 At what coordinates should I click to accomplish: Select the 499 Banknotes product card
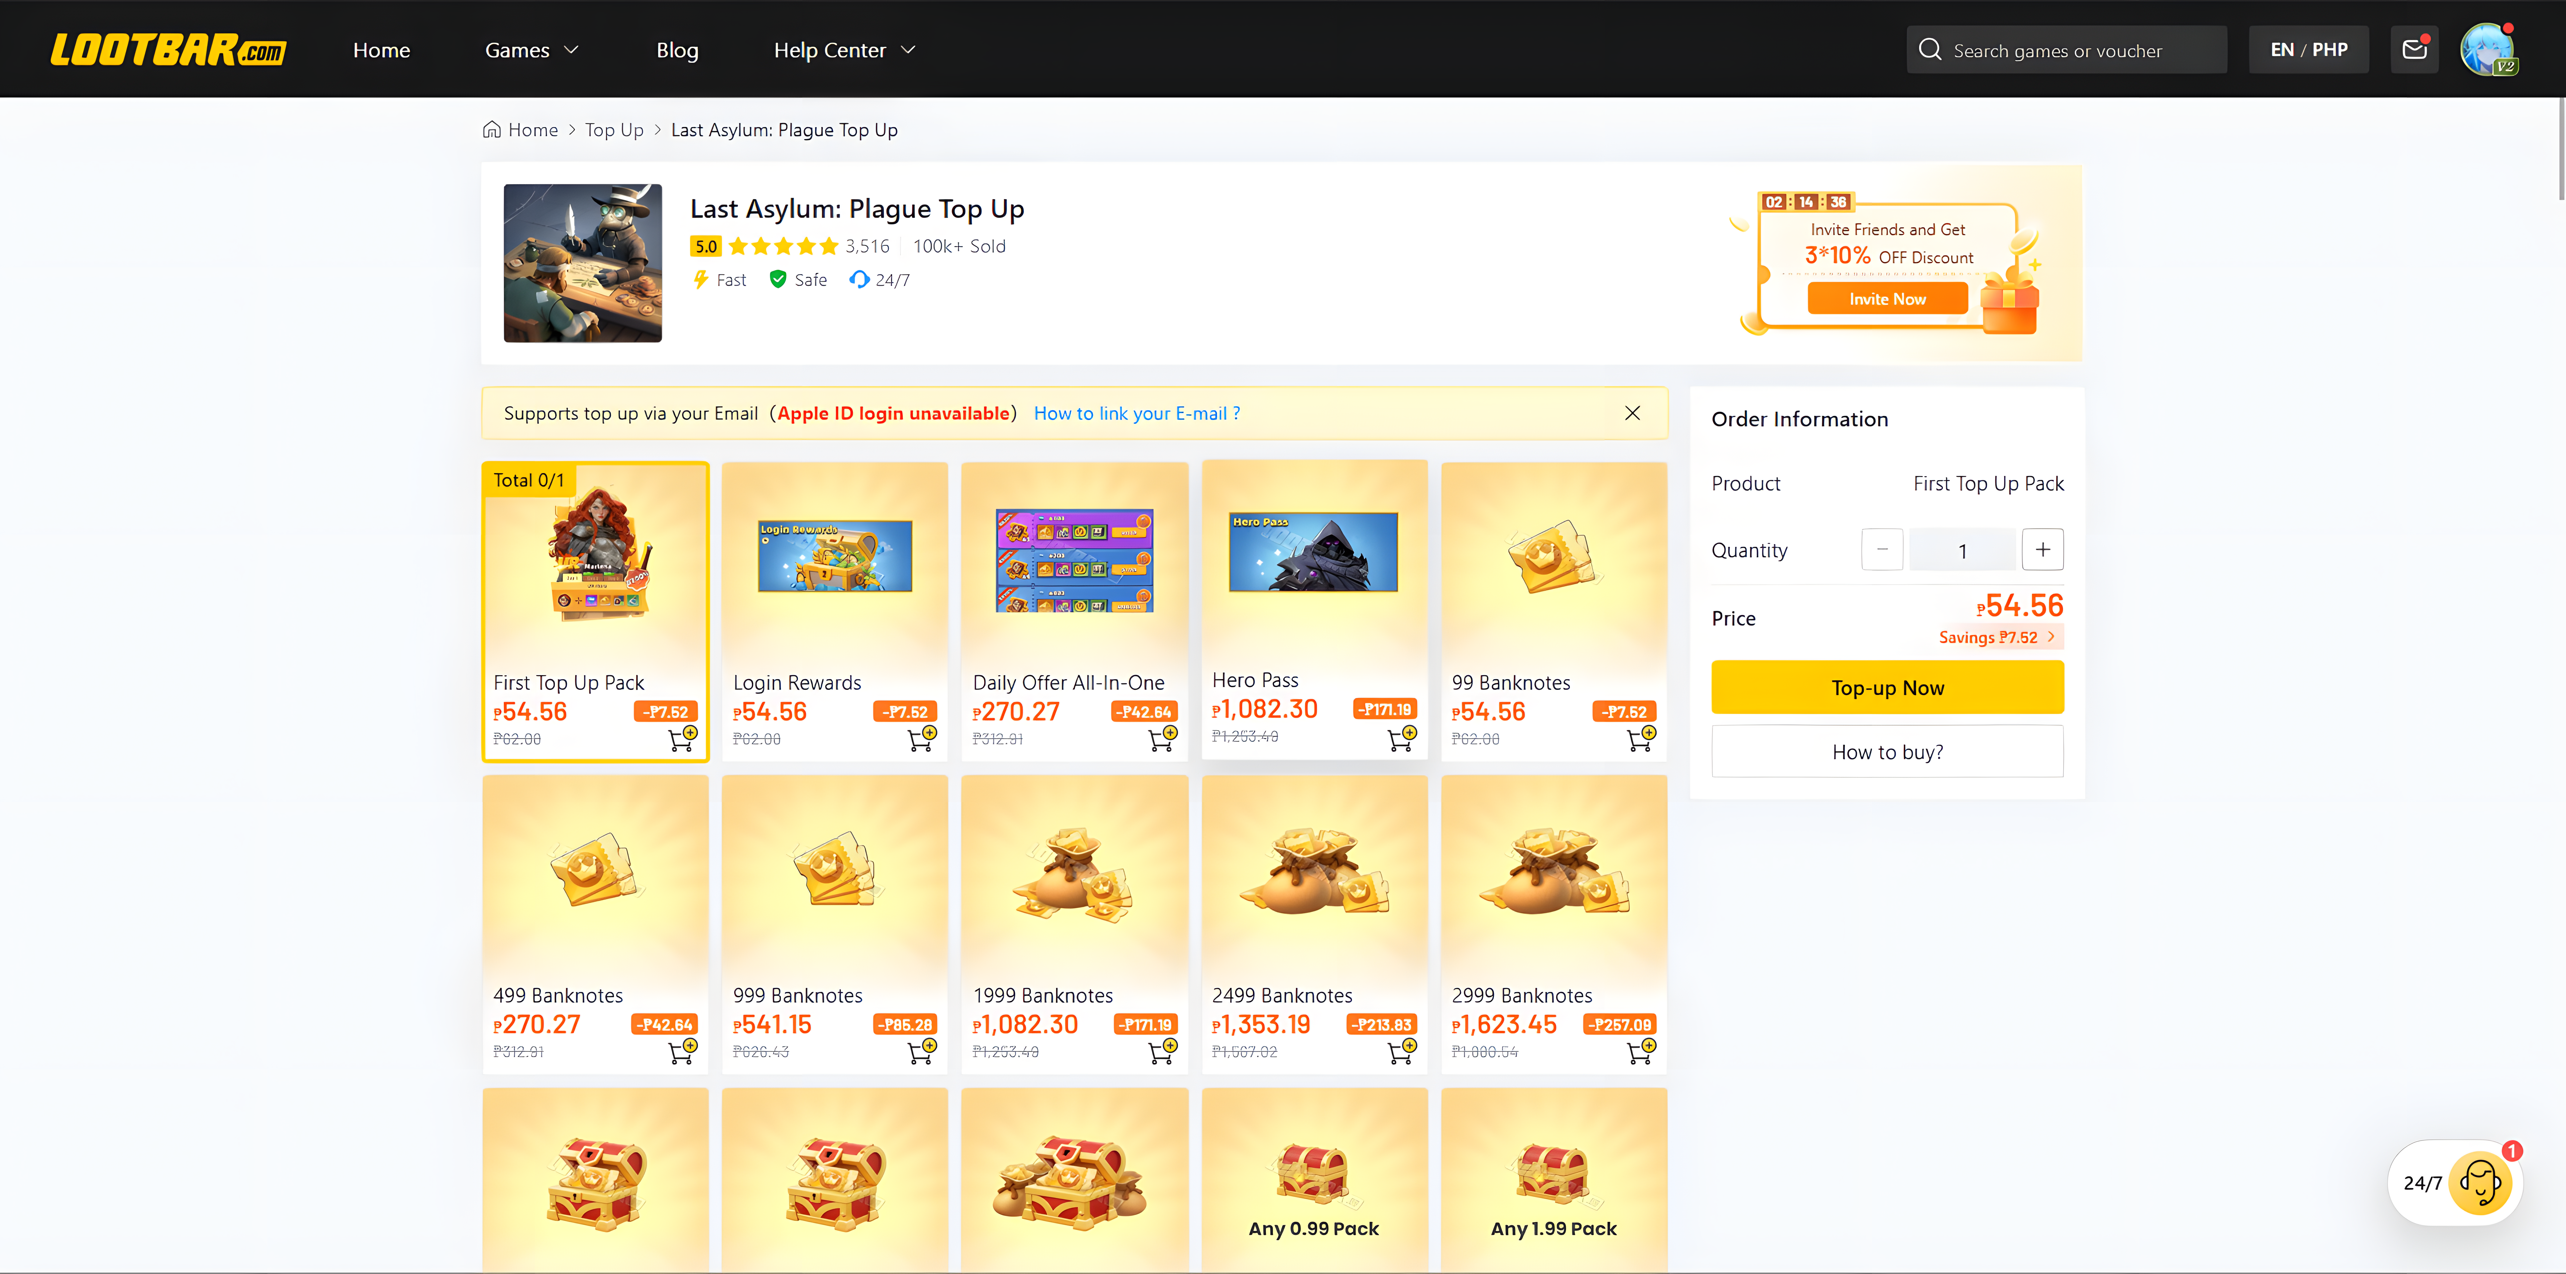[596, 924]
